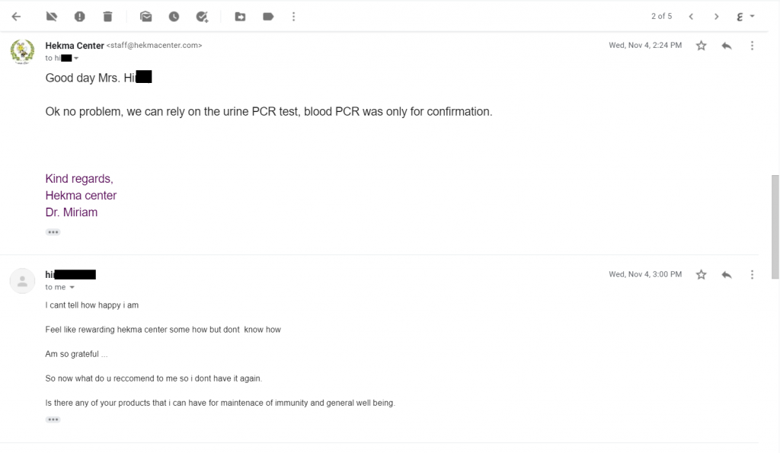Go to the older conversation arrow
The width and height of the screenshot is (780, 453).
point(716,16)
